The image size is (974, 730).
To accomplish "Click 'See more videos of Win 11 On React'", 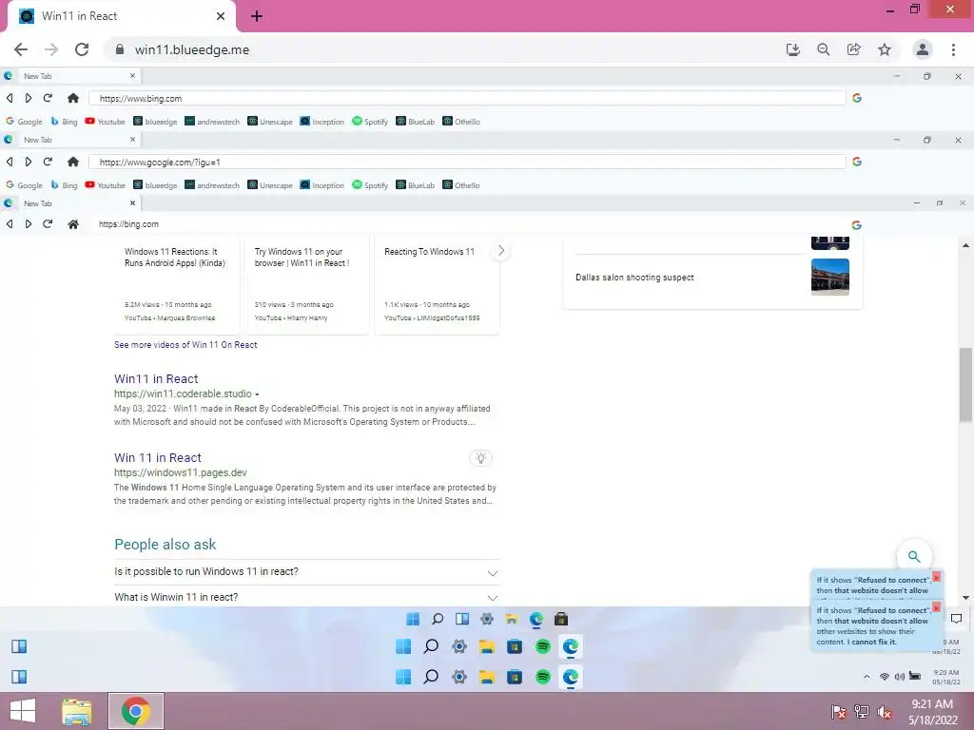I will [x=185, y=344].
